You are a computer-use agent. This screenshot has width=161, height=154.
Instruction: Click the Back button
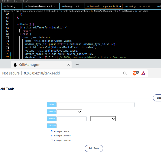click(157, 98)
